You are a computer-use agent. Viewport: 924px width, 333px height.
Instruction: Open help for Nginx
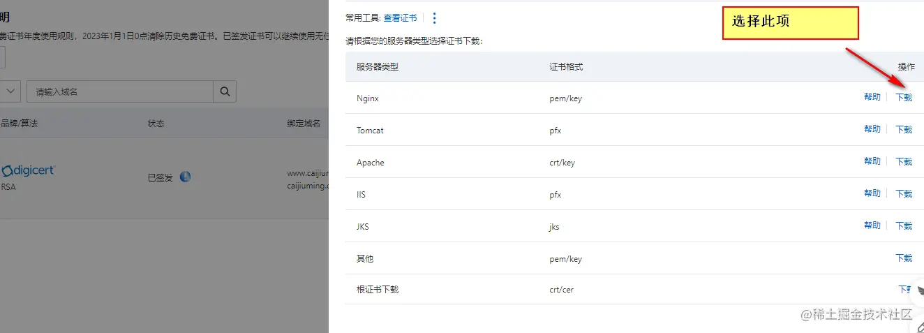point(872,97)
